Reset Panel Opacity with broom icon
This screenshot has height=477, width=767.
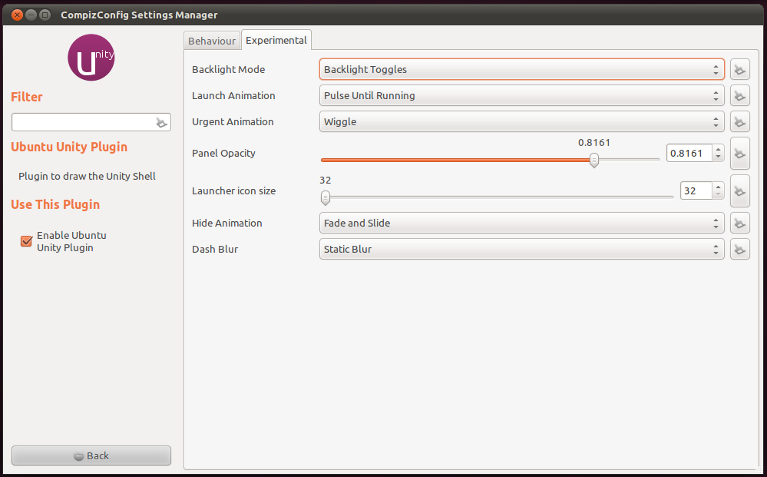[x=739, y=154]
